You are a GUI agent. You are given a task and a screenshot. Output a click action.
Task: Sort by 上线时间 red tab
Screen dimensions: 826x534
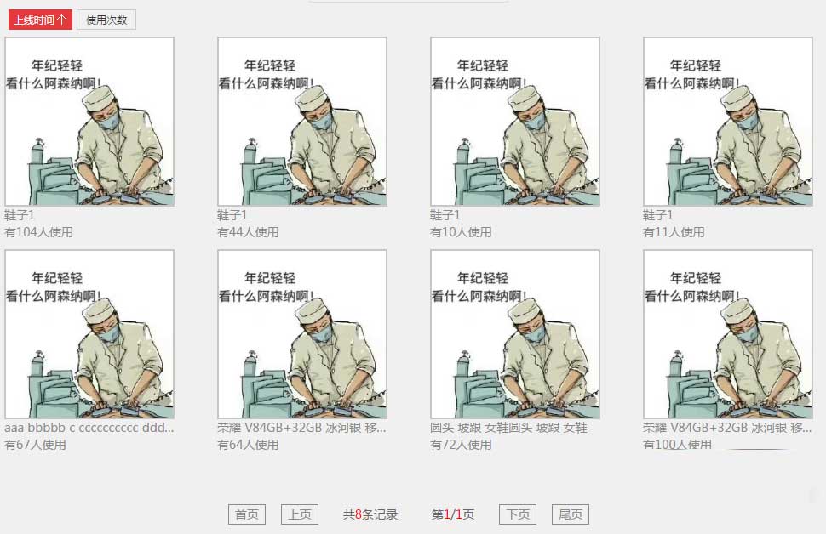pyautogui.click(x=40, y=20)
